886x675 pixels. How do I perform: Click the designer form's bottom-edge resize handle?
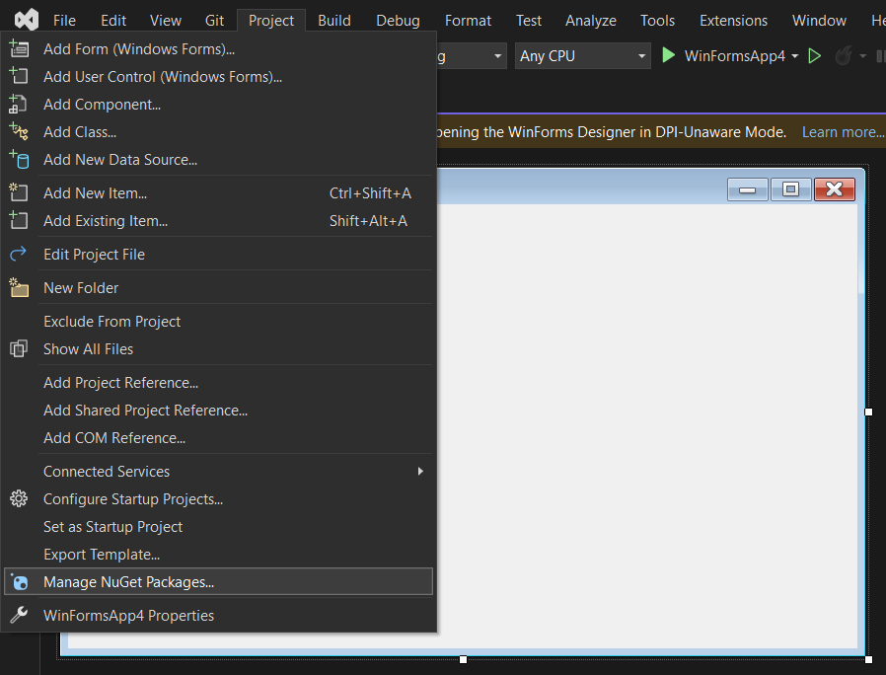[x=463, y=659]
